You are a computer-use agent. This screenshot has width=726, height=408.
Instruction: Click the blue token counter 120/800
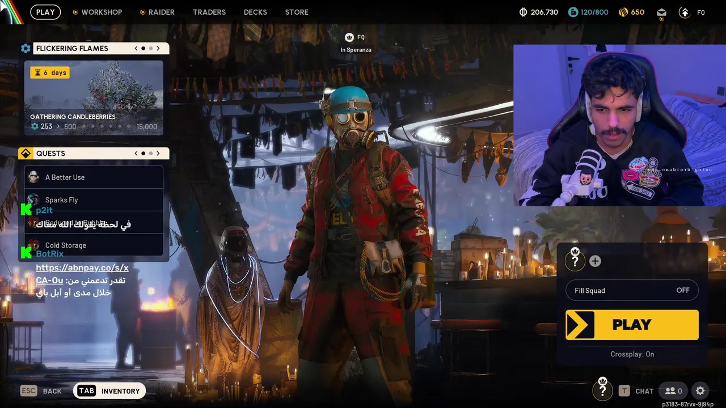(x=587, y=12)
